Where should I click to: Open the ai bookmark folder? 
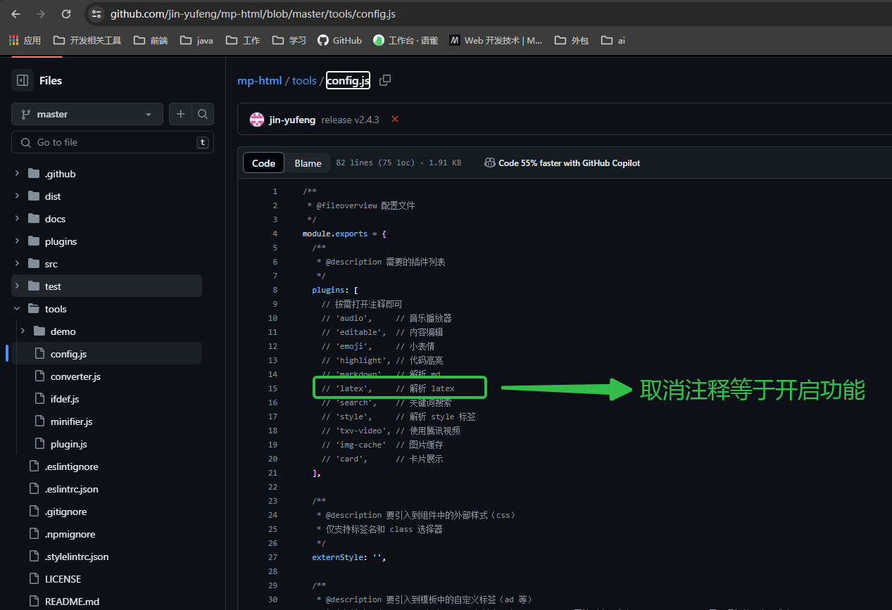click(613, 40)
